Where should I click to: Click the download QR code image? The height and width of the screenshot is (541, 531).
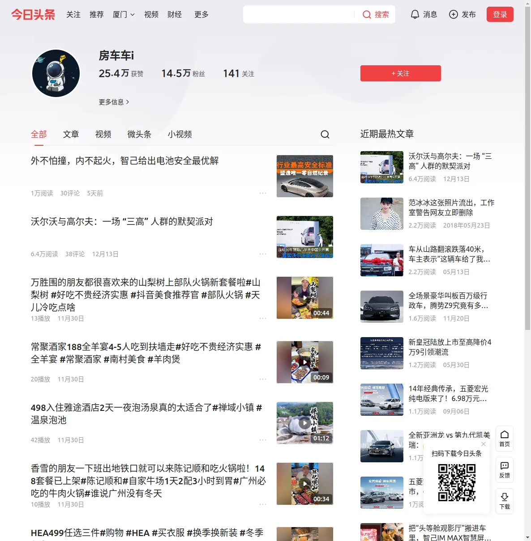pos(457,483)
